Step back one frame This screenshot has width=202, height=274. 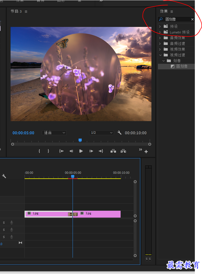(x=71, y=151)
